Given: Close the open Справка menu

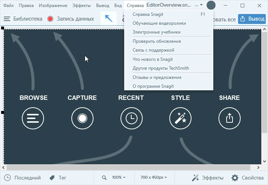Looking at the screenshot, I should pyautogui.click(x=135, y=6).
